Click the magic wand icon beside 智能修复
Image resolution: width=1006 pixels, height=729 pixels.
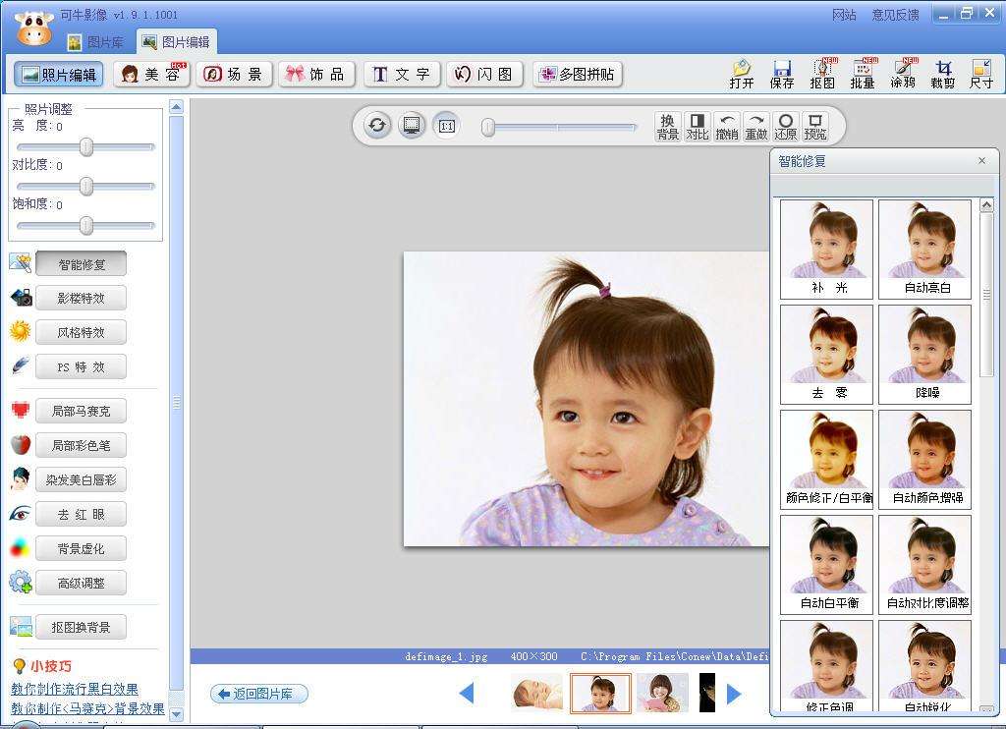(x=21, y=262)
